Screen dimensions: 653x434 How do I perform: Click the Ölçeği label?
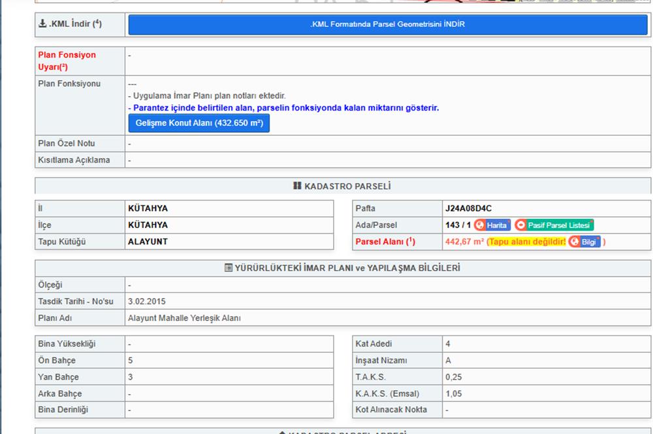pos(50,285)
